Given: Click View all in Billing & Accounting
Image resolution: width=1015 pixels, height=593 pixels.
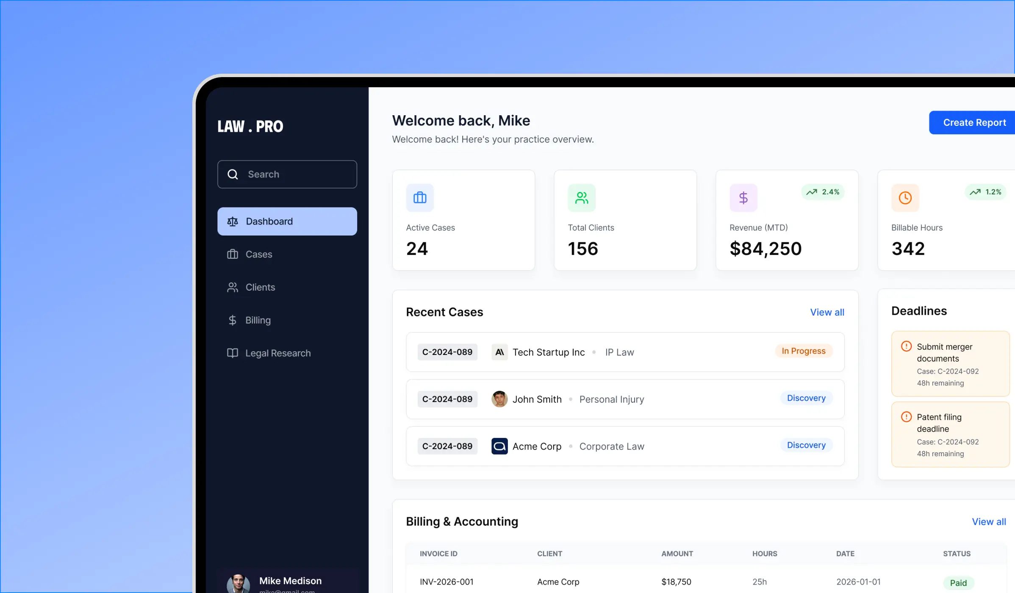Looking at the screenshot, I should click(989, 521).
